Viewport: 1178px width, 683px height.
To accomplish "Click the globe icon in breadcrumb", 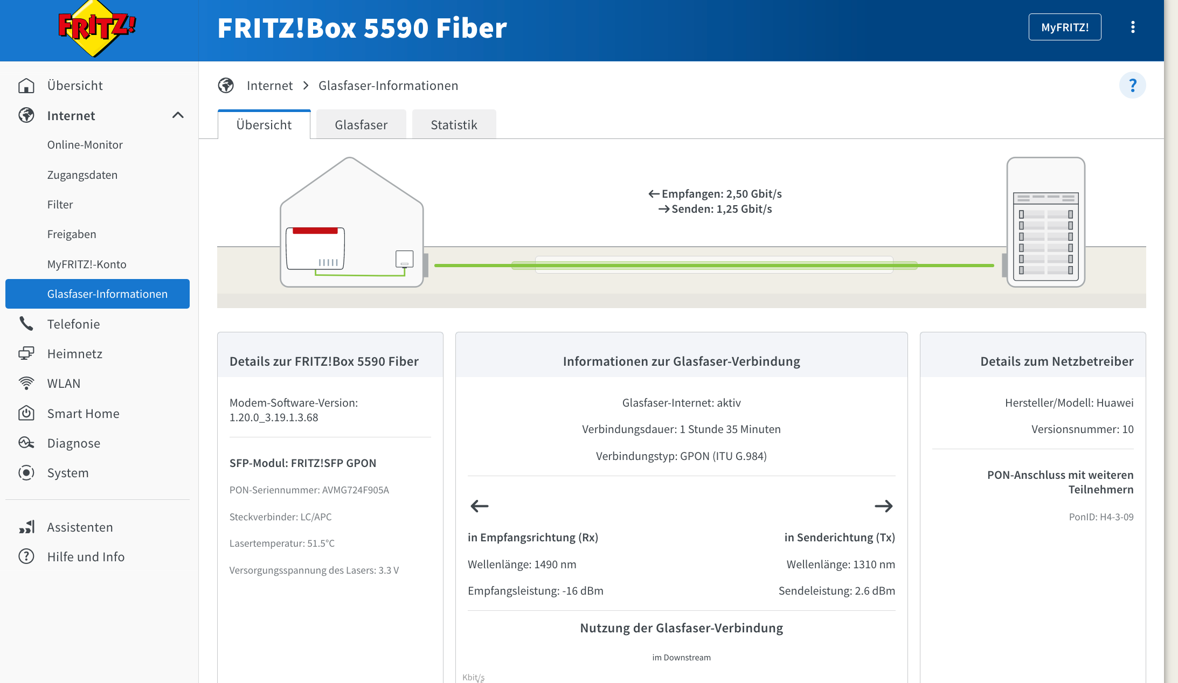I will (226, 85).
